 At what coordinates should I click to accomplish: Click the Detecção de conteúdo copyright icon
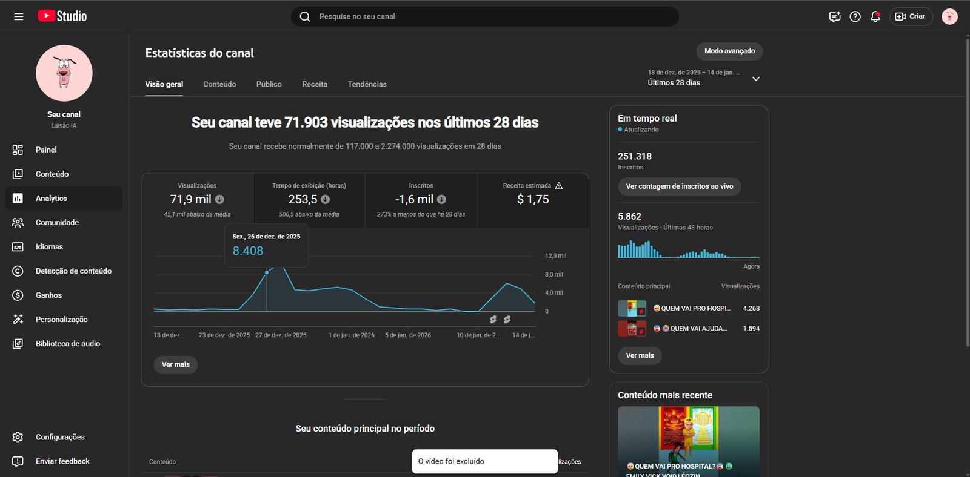click(x=18, y=271)
